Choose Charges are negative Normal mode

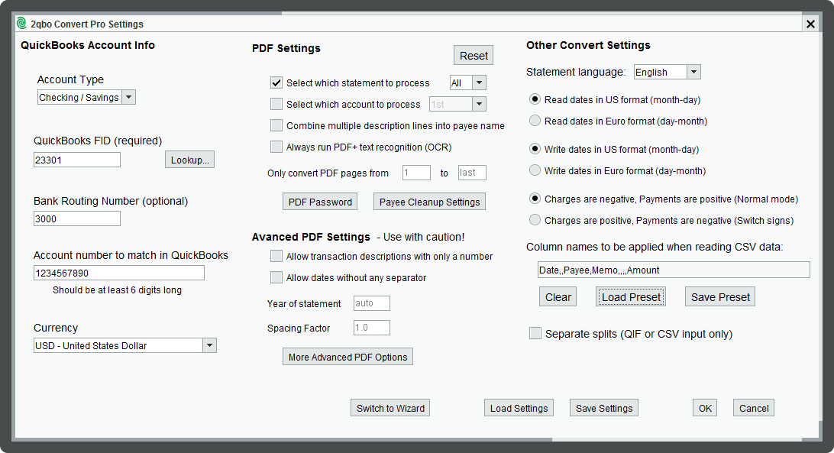(535, 198)
